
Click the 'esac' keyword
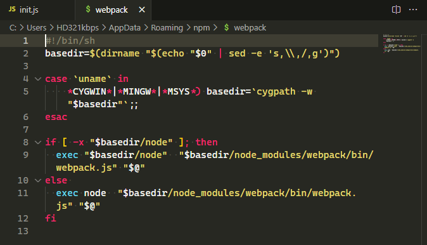click(56, 117)
